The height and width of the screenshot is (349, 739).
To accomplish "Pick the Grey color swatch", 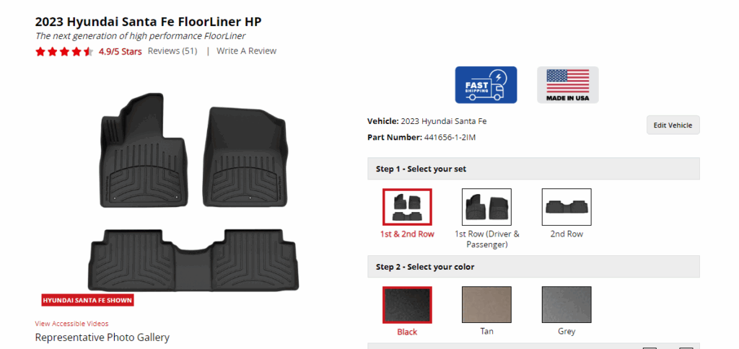I will pyautogui.click(x=567, y=305).
